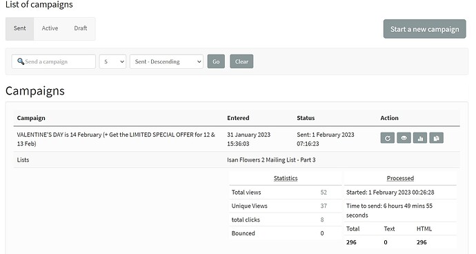Start a new campaign
Viewport: 476px width, 254px height.
tap(424, 29)
